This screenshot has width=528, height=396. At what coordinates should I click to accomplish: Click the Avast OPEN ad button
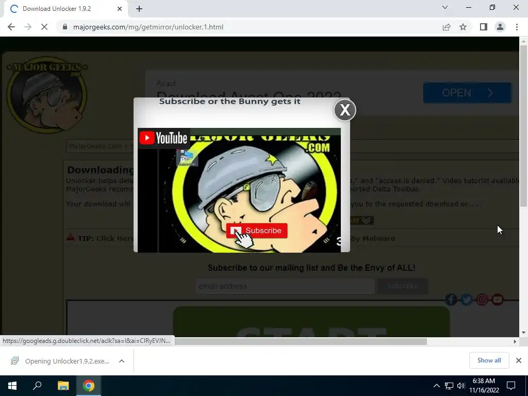(467, 93)
